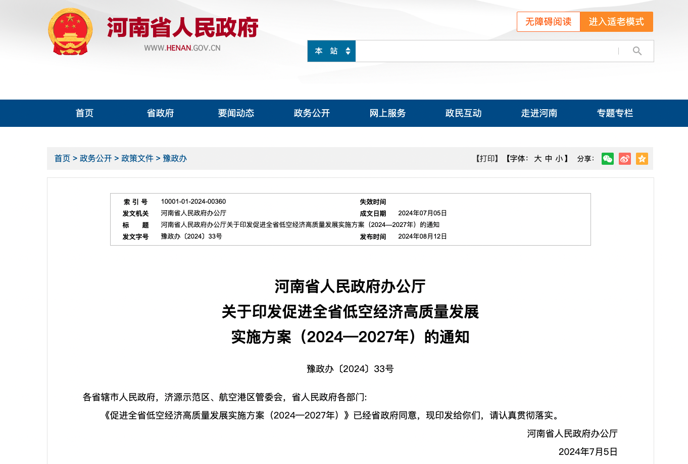This screenshot has height=464, width=688.
Task: Click the 河南省人民政府 site title
Action: click(182, 27)
